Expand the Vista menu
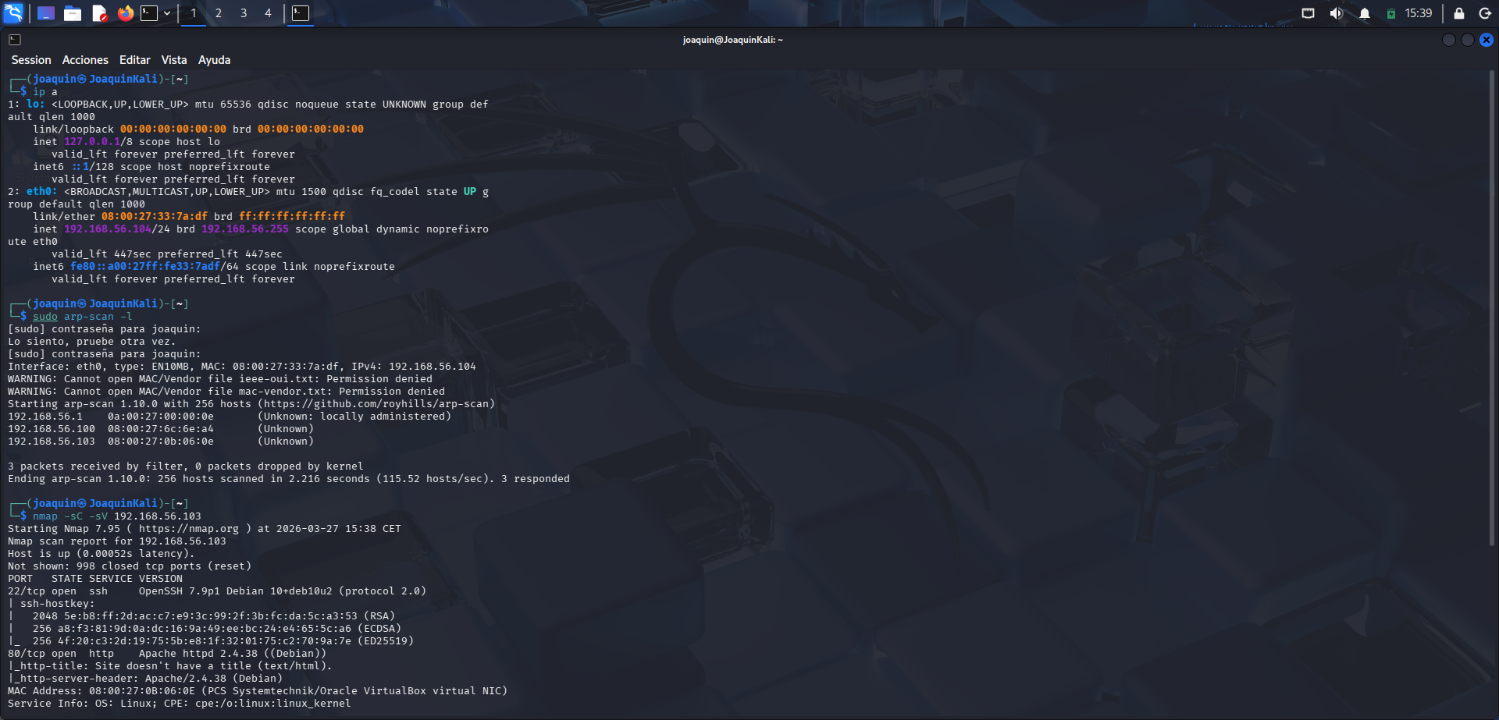 (174, 60)
